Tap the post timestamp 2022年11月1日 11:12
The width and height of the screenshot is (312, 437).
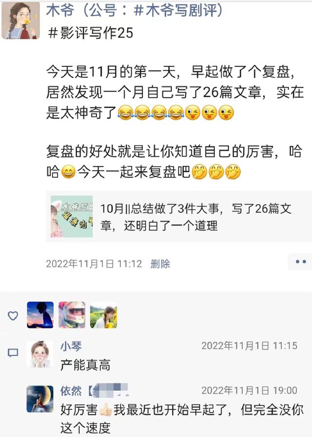(x=94, y=264)
